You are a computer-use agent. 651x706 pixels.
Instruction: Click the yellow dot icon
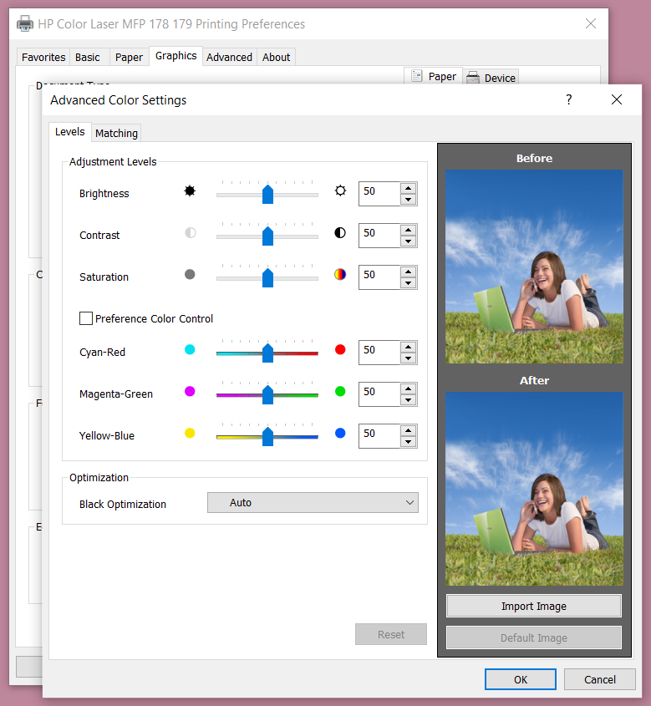pyautogui.click(x=190, y=433)
